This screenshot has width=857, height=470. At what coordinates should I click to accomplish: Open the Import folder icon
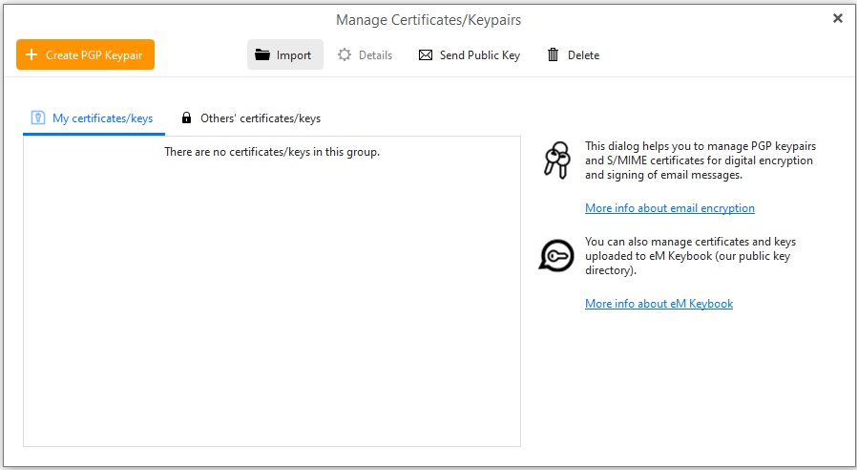click(x=262, y=54)
